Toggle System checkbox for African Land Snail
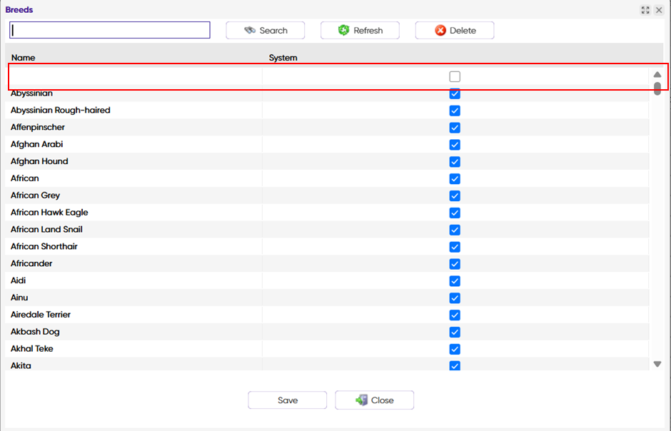This screenshot has width=671, height=431. tap(455, 230)
